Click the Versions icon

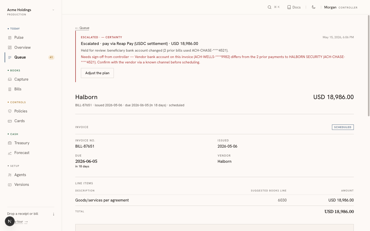[10, 185]
